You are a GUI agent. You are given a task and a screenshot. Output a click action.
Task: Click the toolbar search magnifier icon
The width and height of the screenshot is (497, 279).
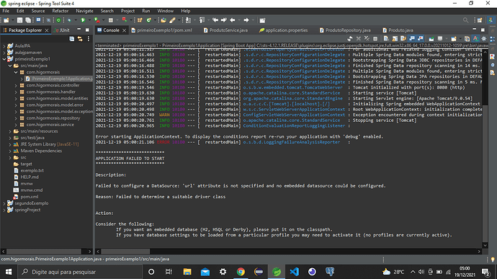click(465, 20)
